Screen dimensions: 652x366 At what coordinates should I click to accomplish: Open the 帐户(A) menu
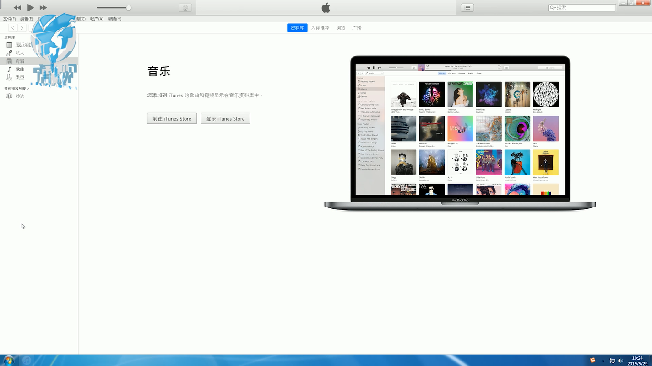[x=97, y=19]
